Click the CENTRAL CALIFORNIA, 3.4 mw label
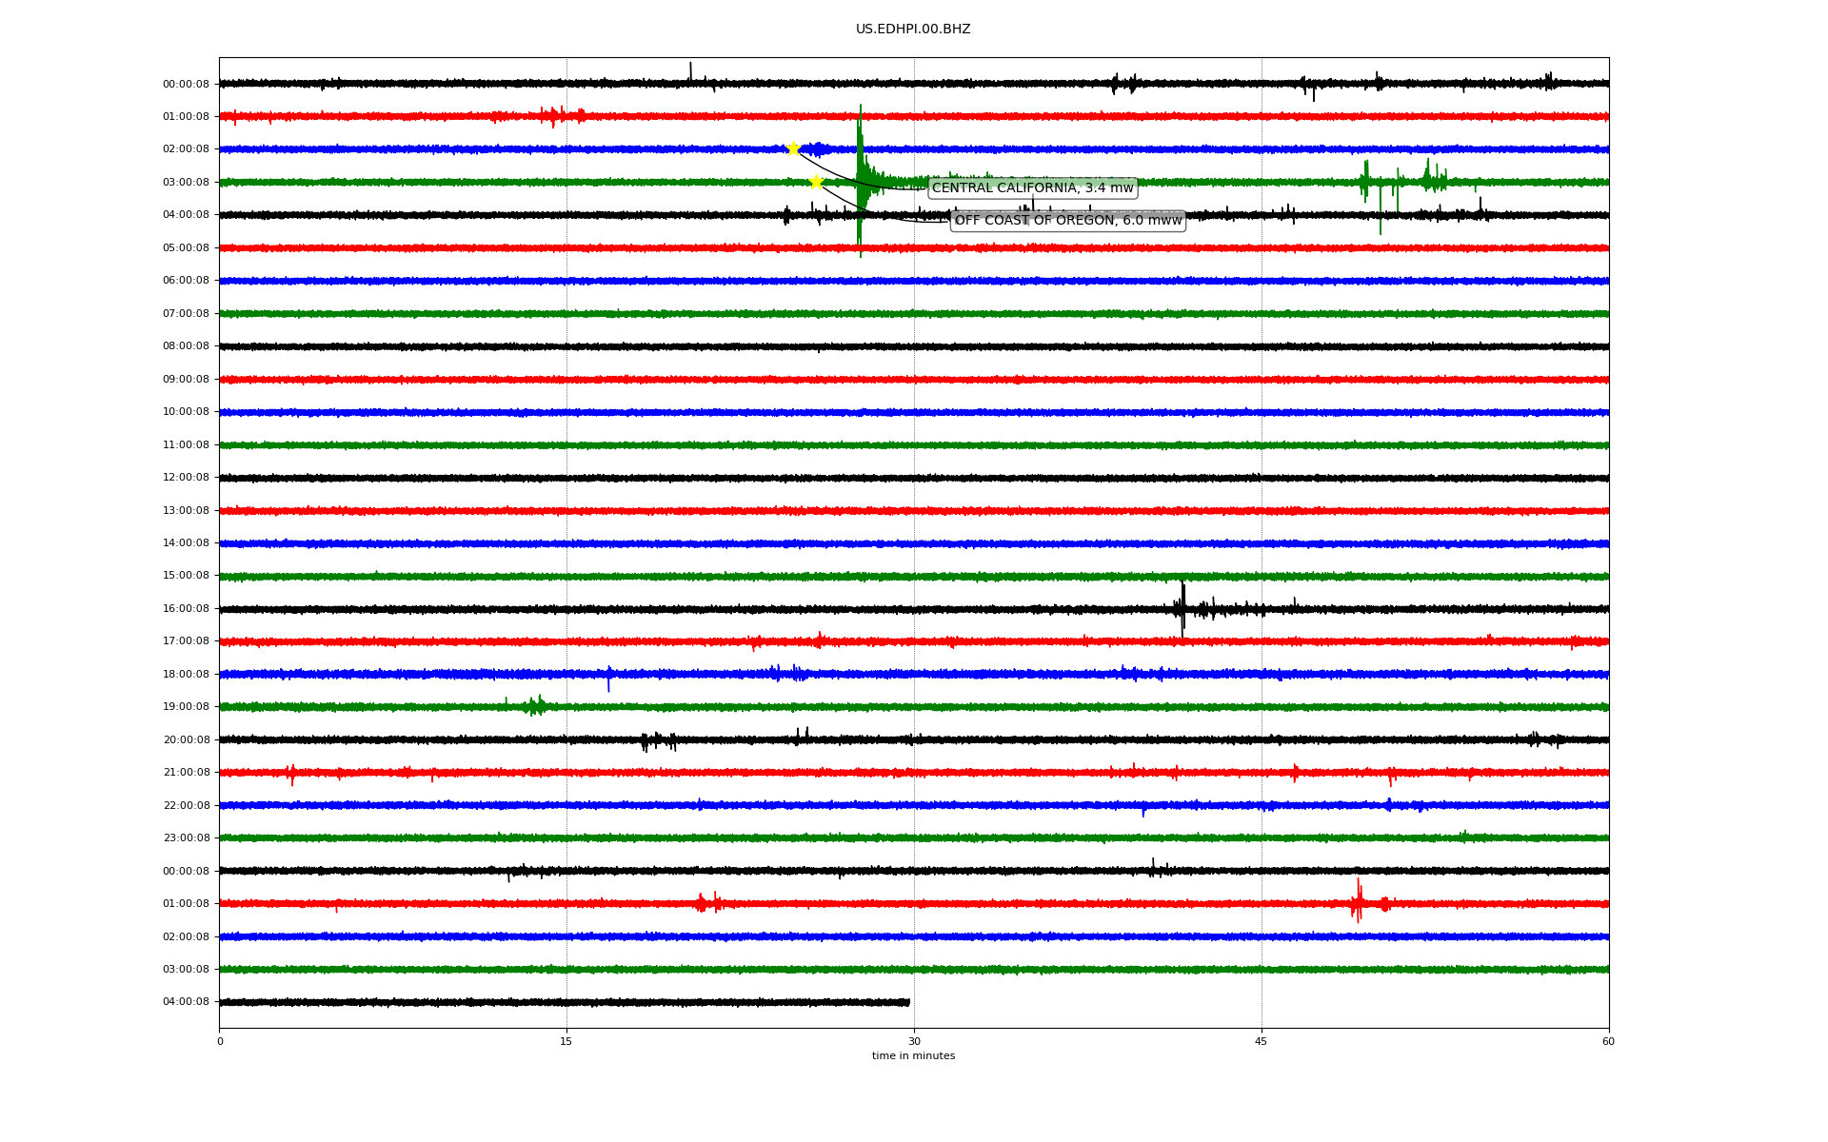Viewport: 1828px width, 1142px height. tap(1032, 188)
